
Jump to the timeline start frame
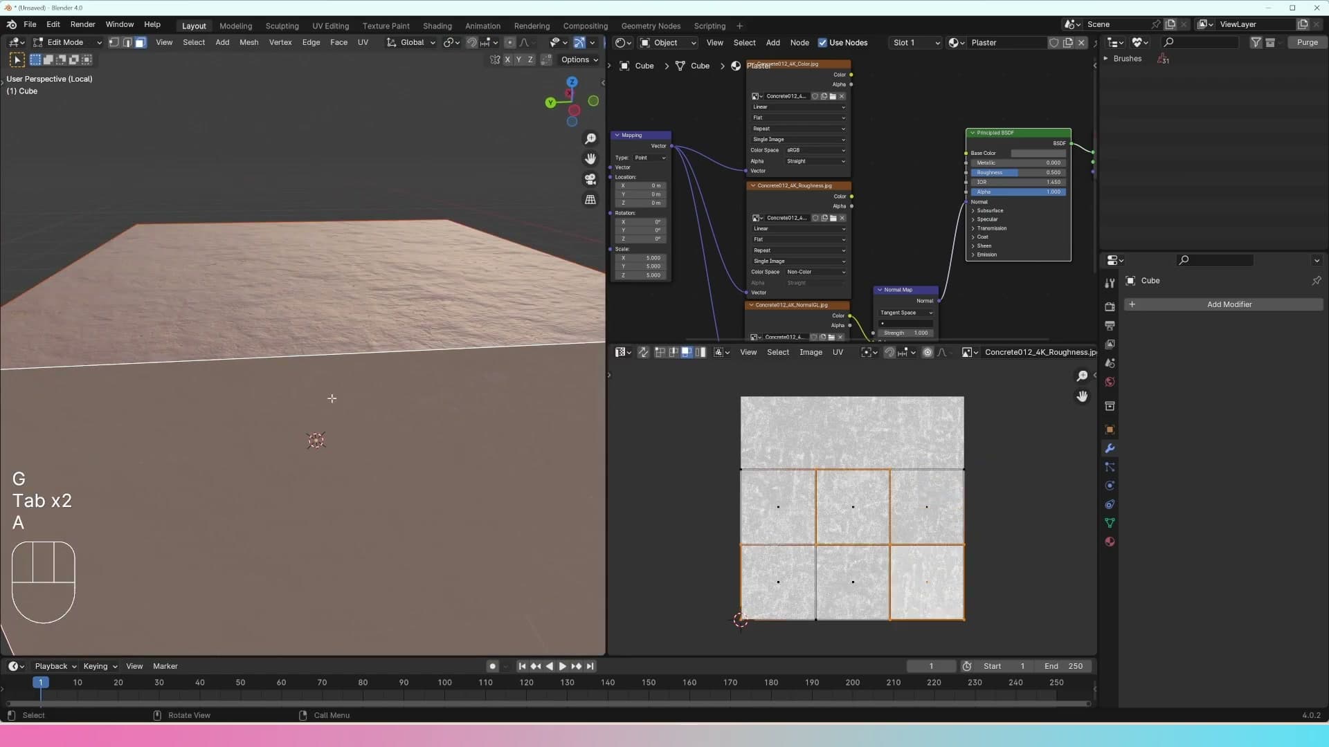[522, 667]
